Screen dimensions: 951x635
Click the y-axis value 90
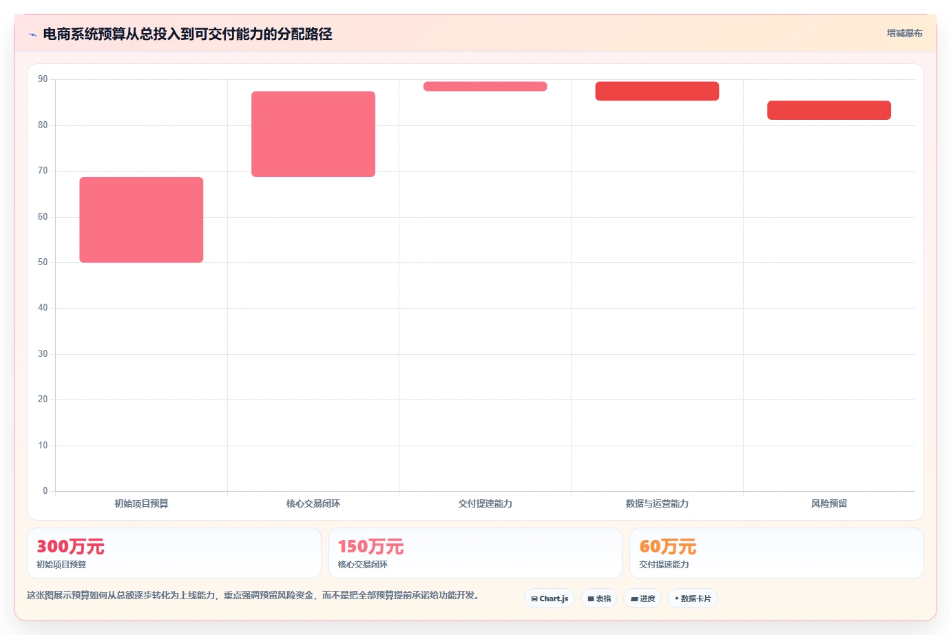pyautogui.click(x=43, y=79)
